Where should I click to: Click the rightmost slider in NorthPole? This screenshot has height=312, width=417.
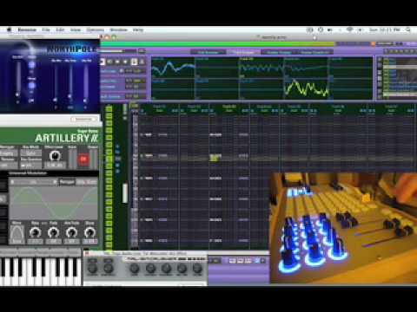(86, 84)
